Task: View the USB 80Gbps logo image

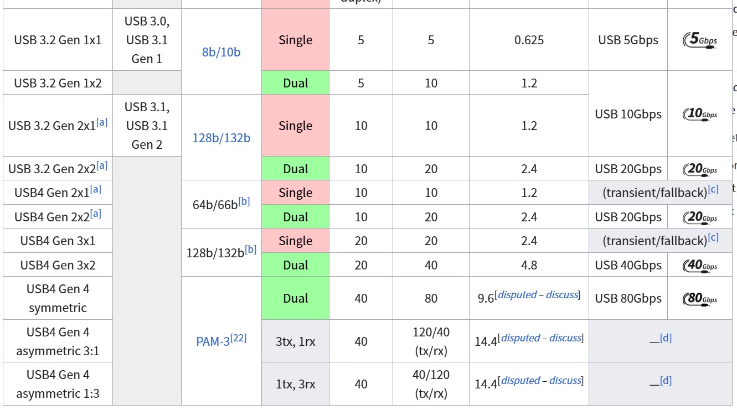Action: coord(700,299)
